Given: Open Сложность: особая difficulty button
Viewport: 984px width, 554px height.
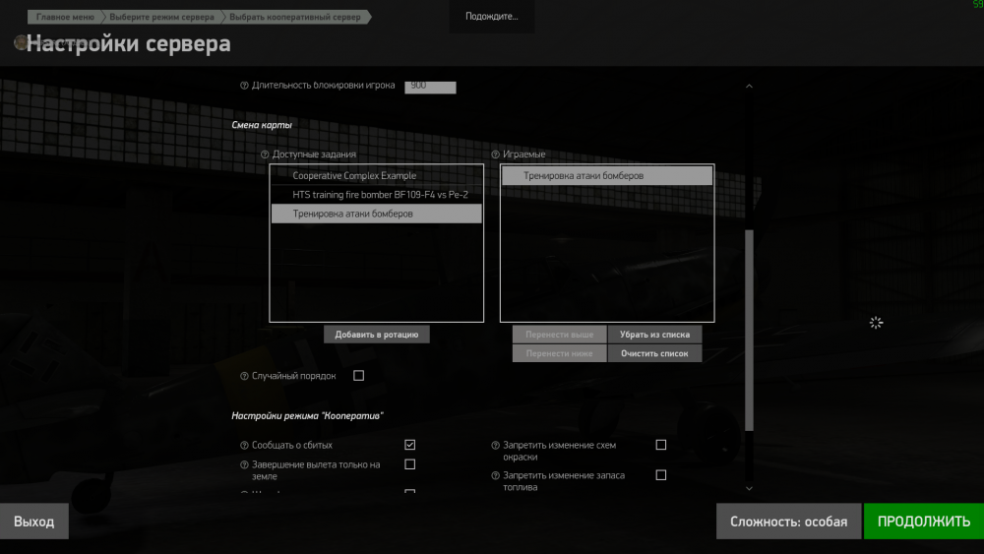Looking at the screenshot, I should [x=788, y=522].
